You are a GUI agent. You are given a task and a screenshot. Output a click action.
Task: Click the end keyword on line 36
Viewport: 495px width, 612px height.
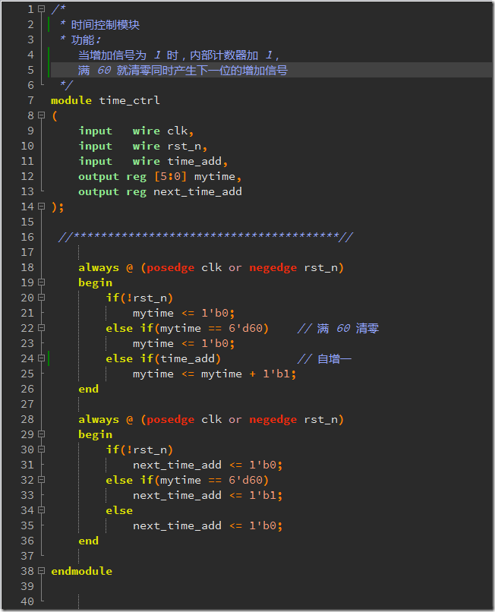pyautogui.click(x=89, y=541)
